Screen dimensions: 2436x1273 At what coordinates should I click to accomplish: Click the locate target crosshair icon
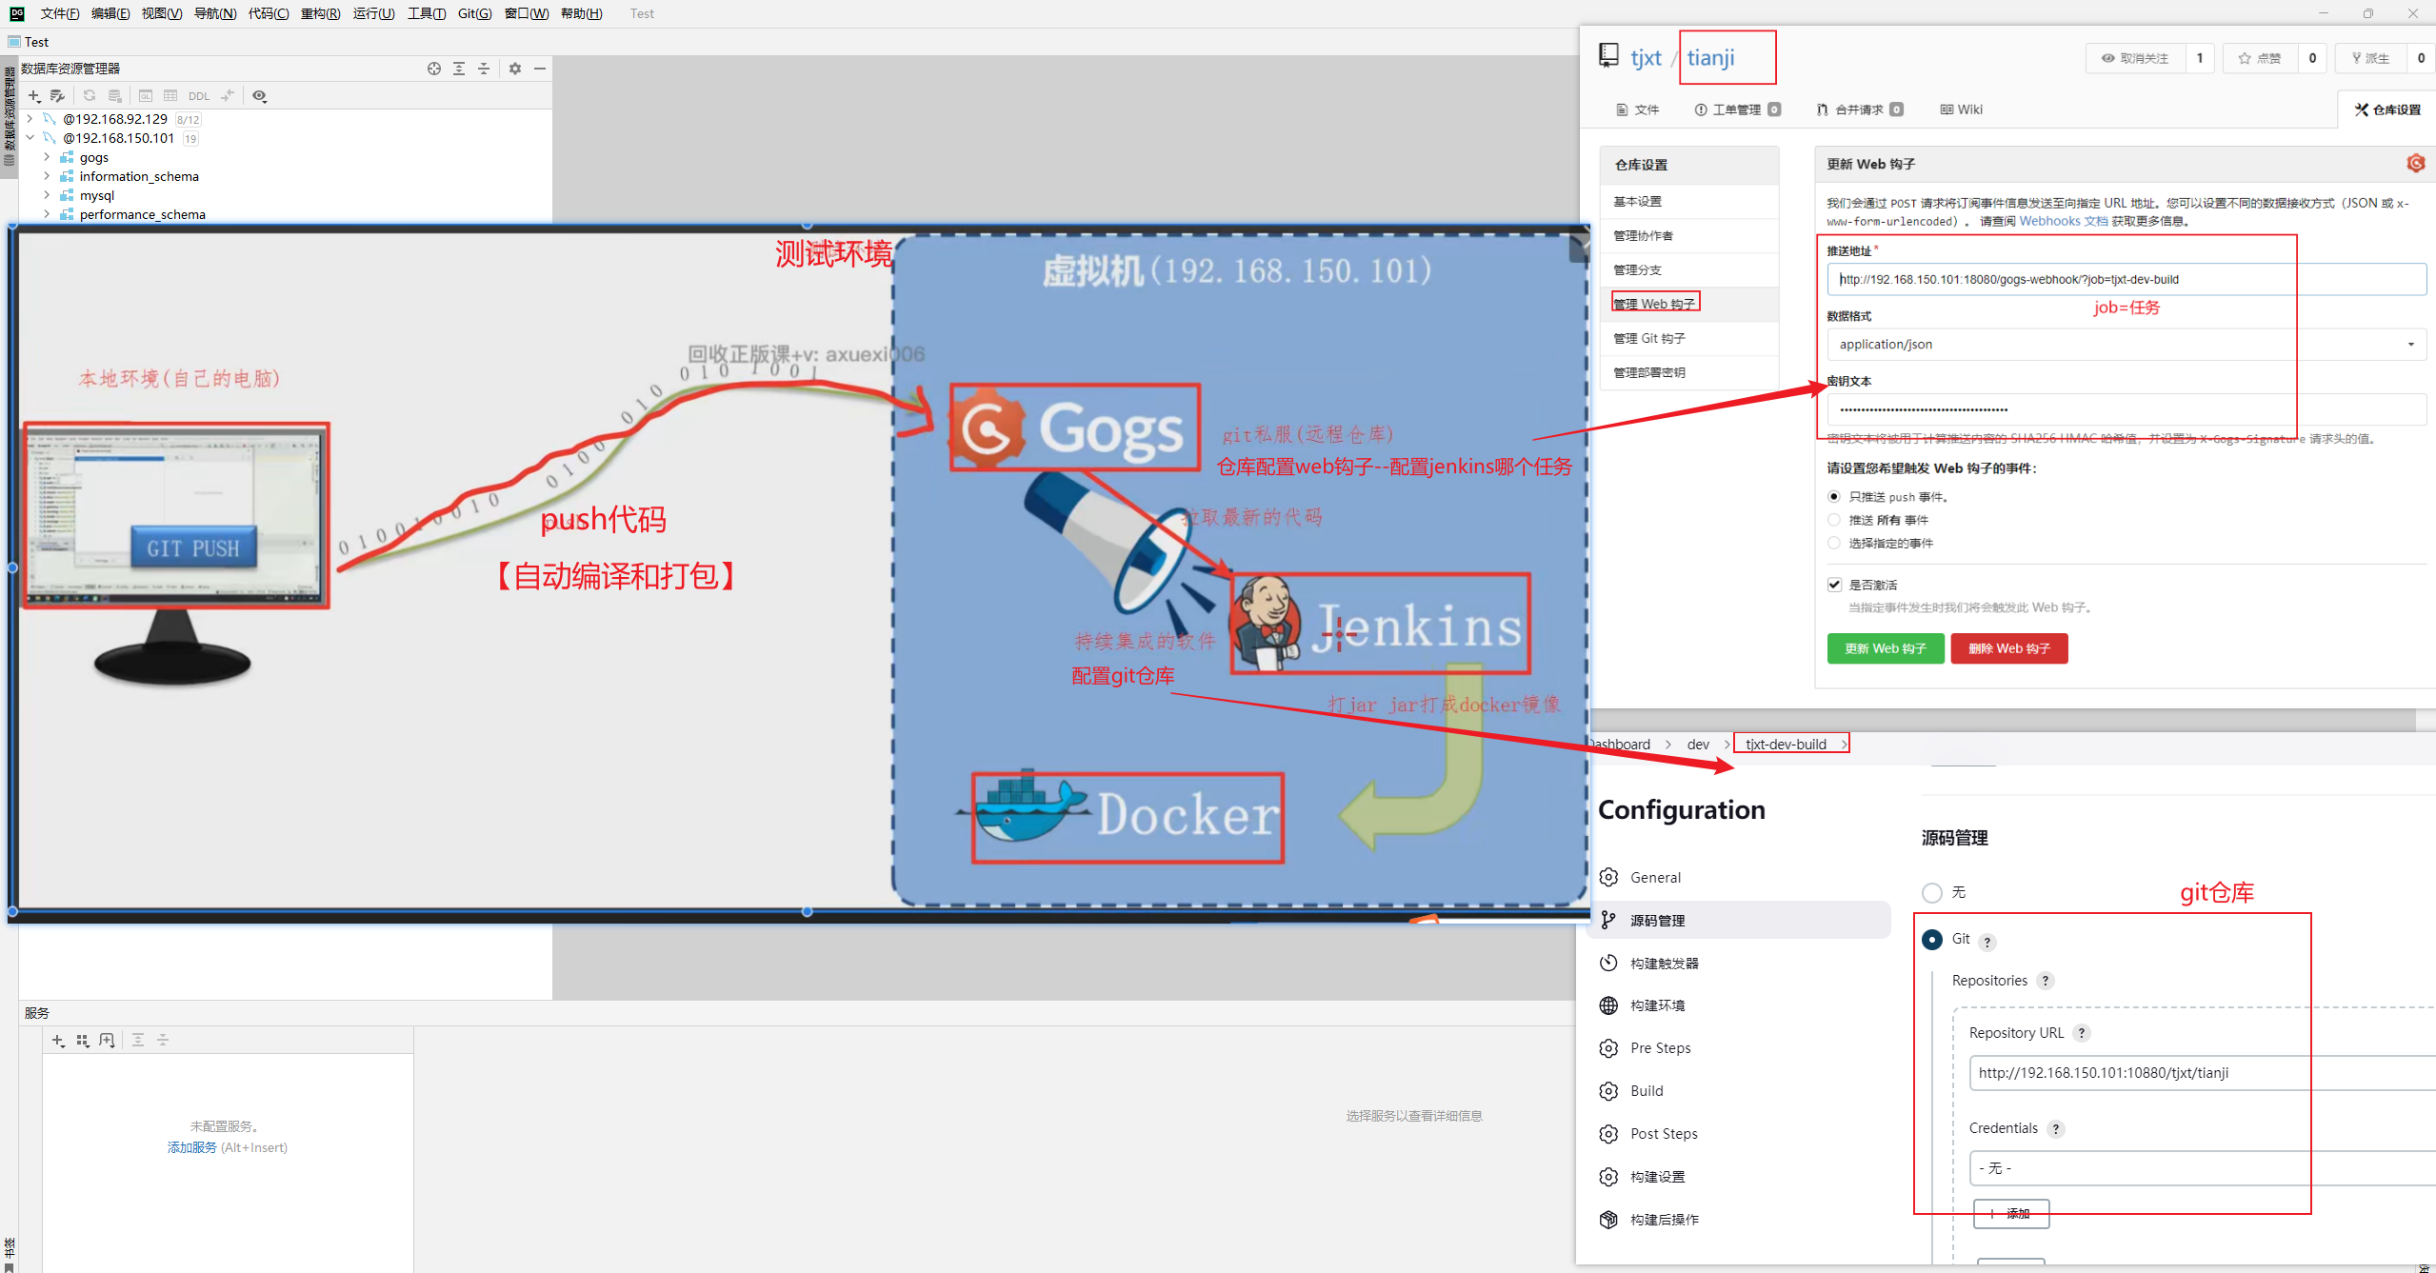click(434, 69)
